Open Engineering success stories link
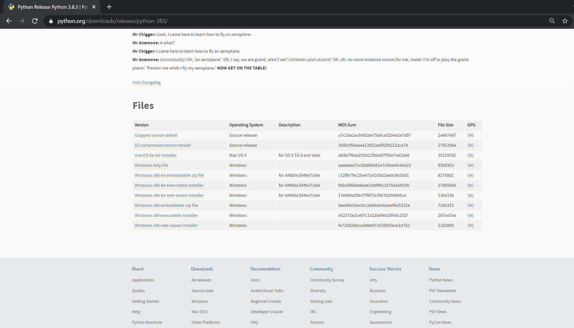574x328 pixels. click(x=381, y=312)
